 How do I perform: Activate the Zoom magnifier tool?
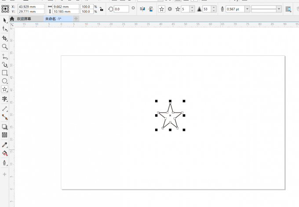5,47
